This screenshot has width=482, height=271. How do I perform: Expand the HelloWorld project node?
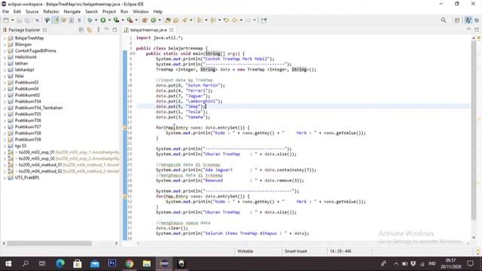click(x=5, y=57)
